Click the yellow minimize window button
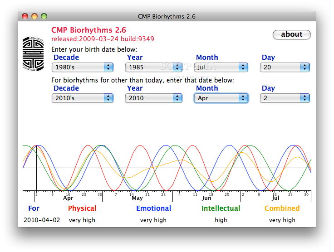 34,16
